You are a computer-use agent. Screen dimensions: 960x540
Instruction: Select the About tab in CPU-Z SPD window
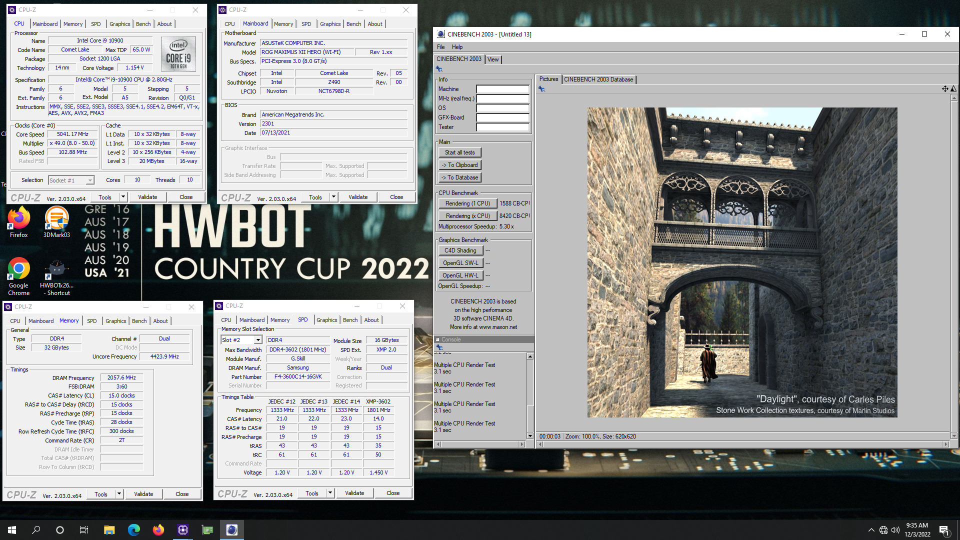pyautogui.click(x=371, y=320)
